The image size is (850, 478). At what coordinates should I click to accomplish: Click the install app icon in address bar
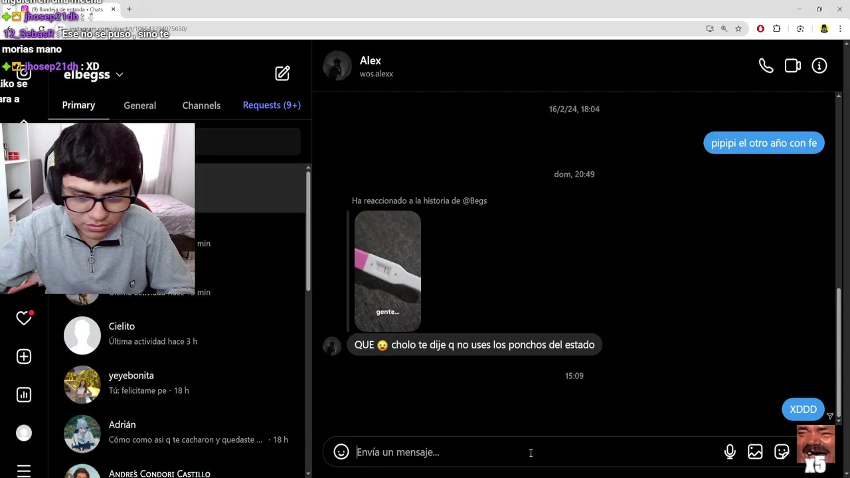point(710,29)
